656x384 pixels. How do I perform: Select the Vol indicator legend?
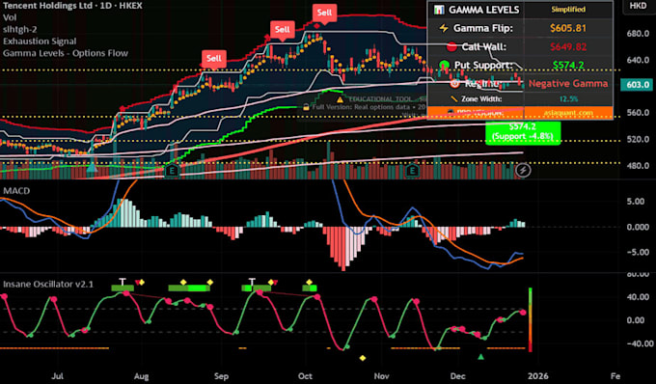pyautogui.click(x=10, y=17)
